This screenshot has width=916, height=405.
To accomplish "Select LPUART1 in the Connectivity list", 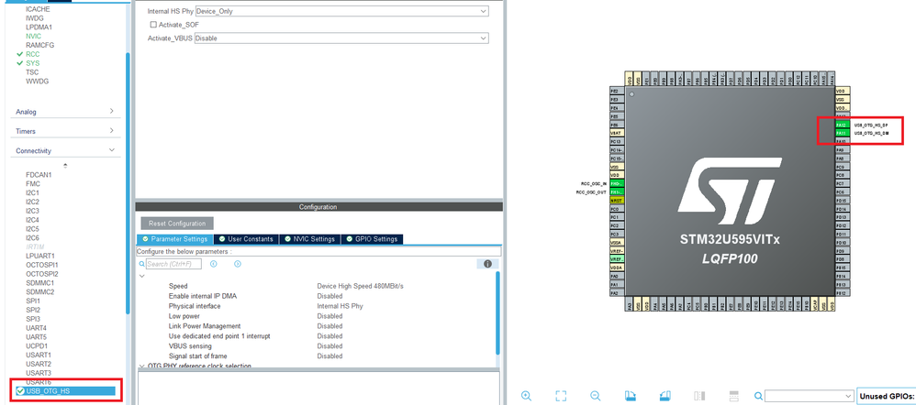I will coord(40,256).
